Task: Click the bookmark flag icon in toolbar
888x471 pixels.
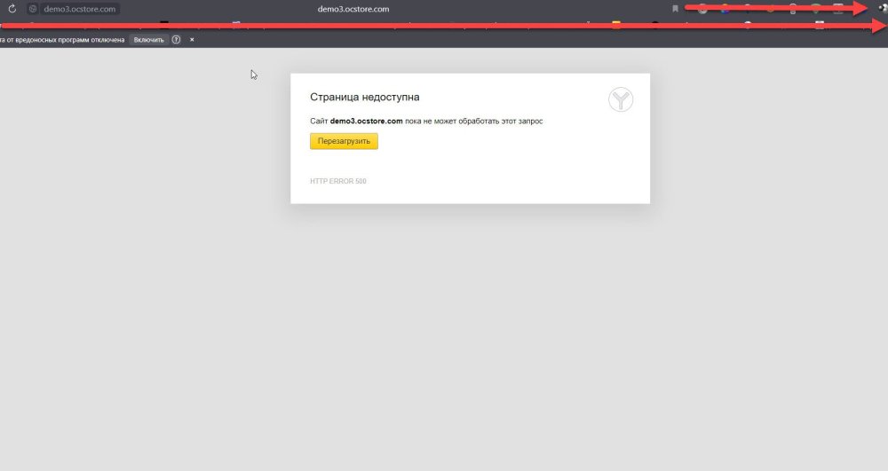Action: (x=675, y=9)
